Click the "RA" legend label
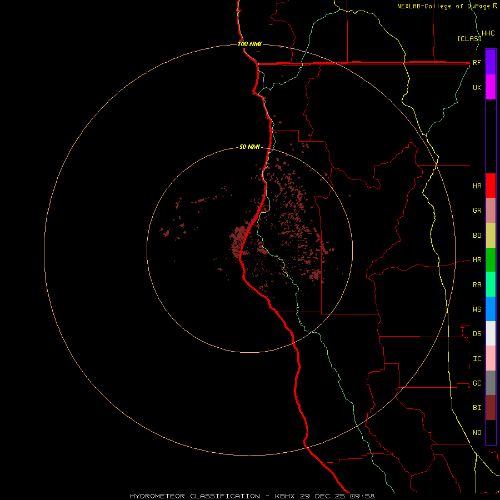Image resolution: width=500 pixels, height=500 pixels. click(477, 285)
